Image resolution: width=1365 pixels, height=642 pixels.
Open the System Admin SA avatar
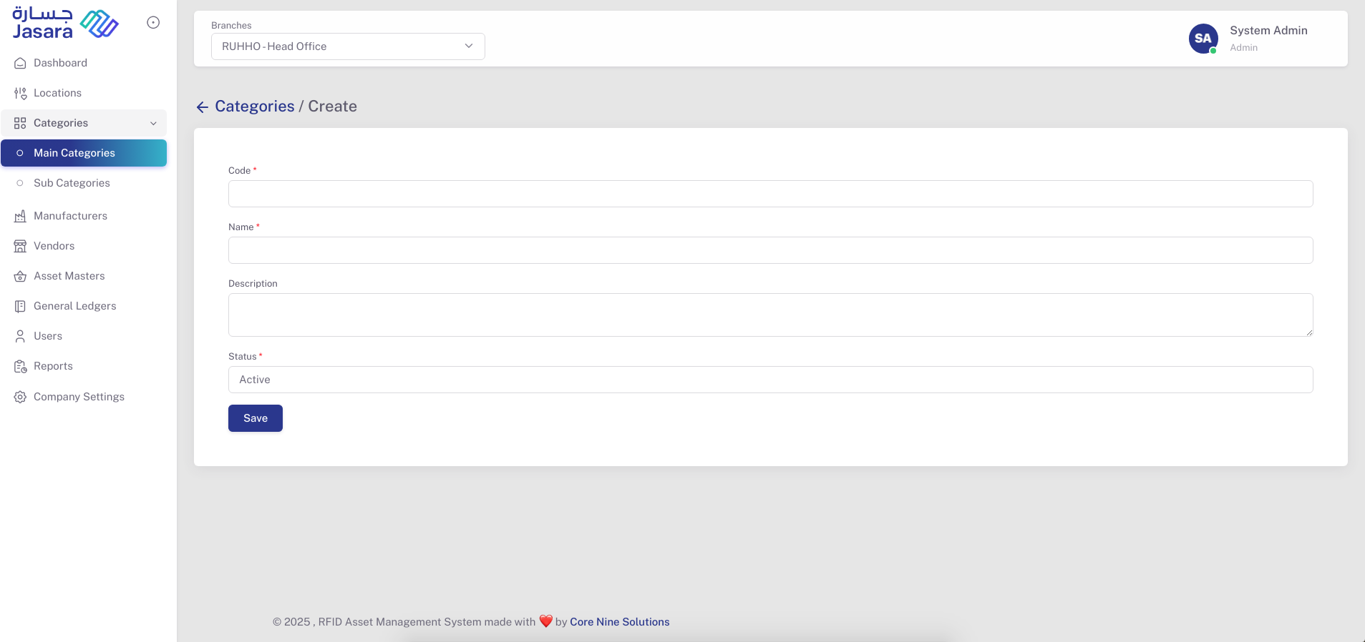(1203, 39)
